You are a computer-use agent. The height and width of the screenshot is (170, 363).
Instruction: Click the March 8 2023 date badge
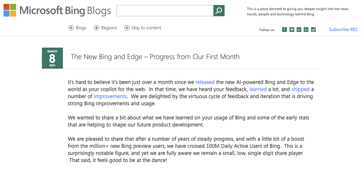(52, 58)
